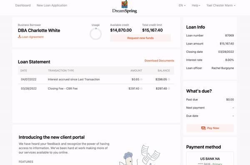Click the BALANCE column header
The width and height of the screenshot is (250, 165).
(x=164, y=71)
